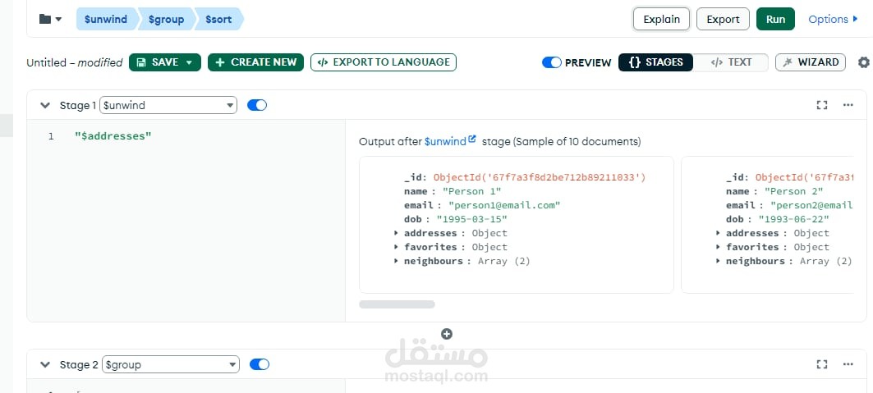Open Stage 2 more options menu

click(848, 364)
